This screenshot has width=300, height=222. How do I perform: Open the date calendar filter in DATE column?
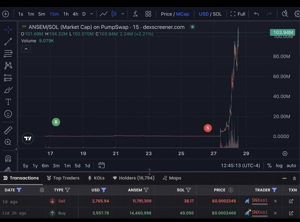click(42, 190)
